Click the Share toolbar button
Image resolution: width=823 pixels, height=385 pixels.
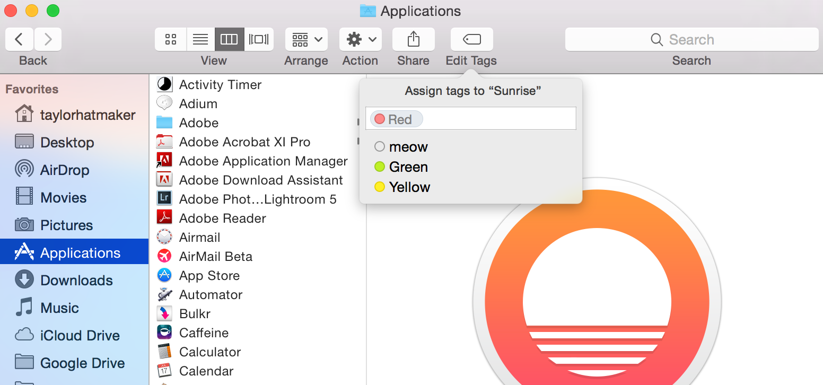414,39
